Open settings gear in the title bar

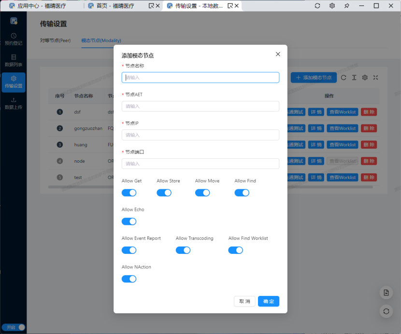332,6
